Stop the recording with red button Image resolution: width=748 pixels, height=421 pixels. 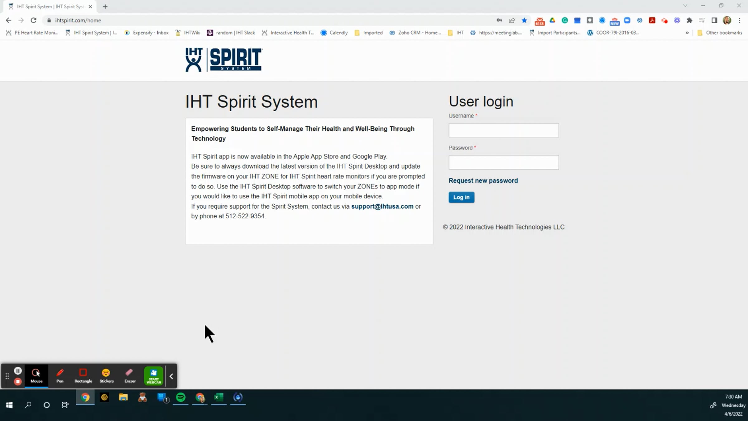(x=18, y=381)
